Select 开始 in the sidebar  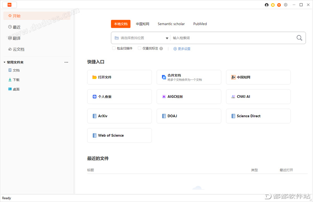(37, 16)
